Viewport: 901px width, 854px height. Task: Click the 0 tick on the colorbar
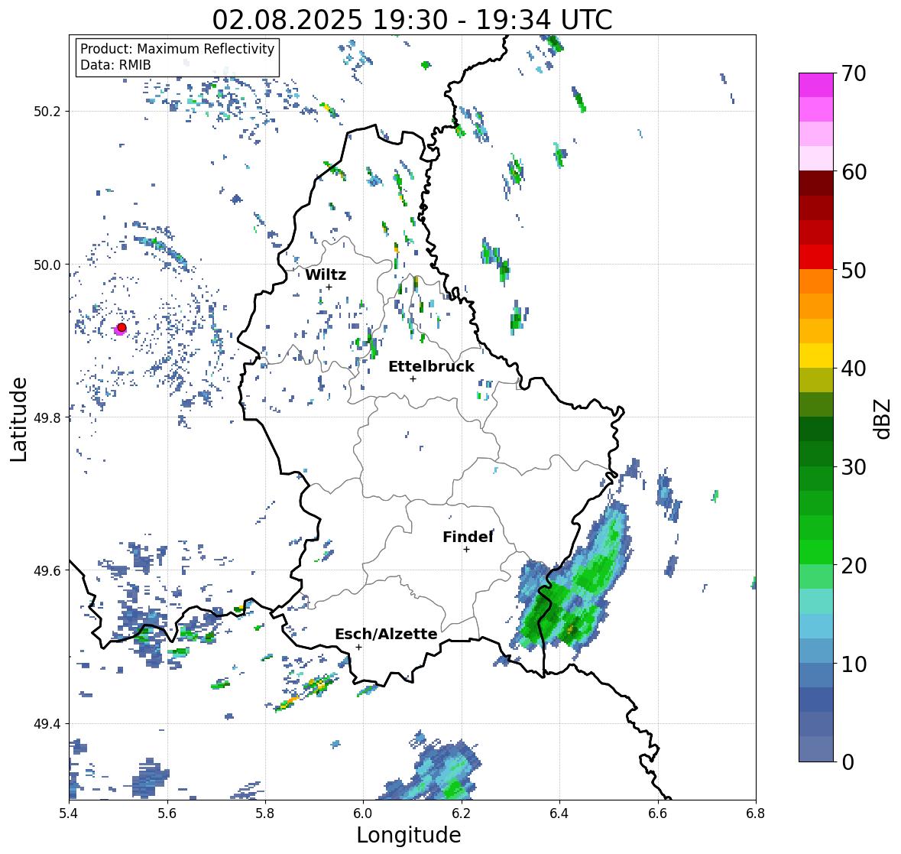tap(848, 762)
